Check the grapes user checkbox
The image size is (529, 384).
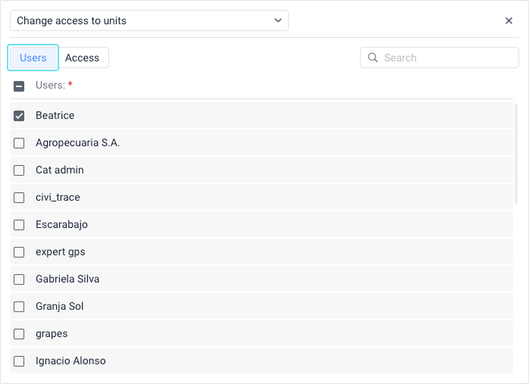pyautogui.click(x=19, y=334)
